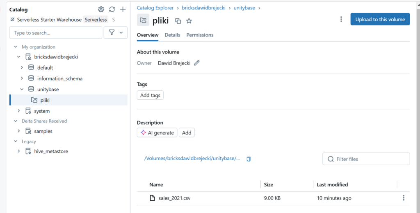
Task: Open kebab menu beside Upload button
Action: (x=341, y=19)
